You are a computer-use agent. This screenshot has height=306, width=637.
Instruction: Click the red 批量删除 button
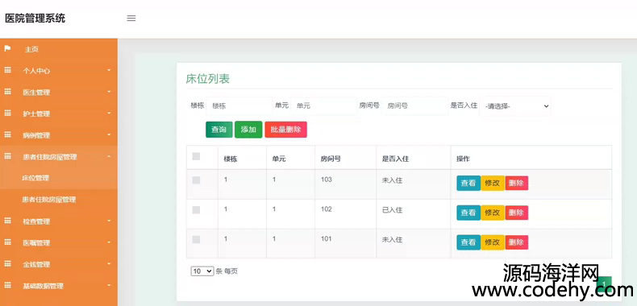tap(285, 130)
